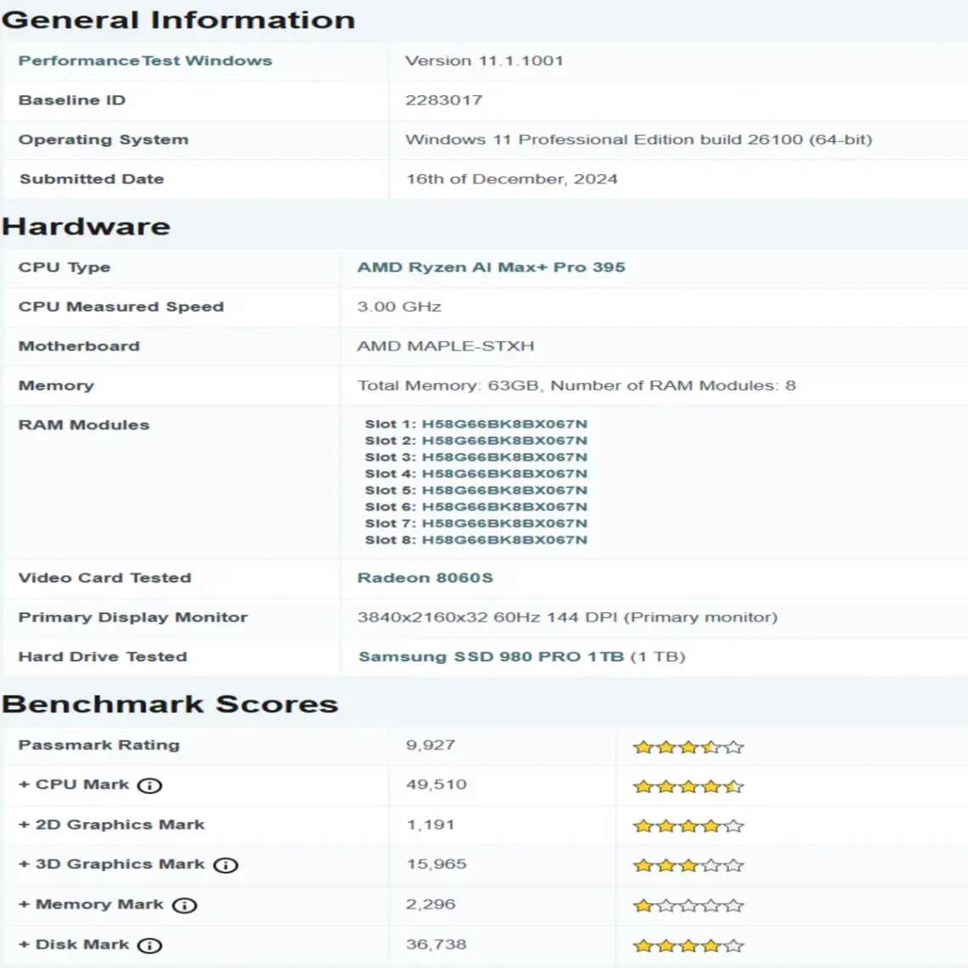Click the 3D Graphics Mark star rating

pos(689,865)
